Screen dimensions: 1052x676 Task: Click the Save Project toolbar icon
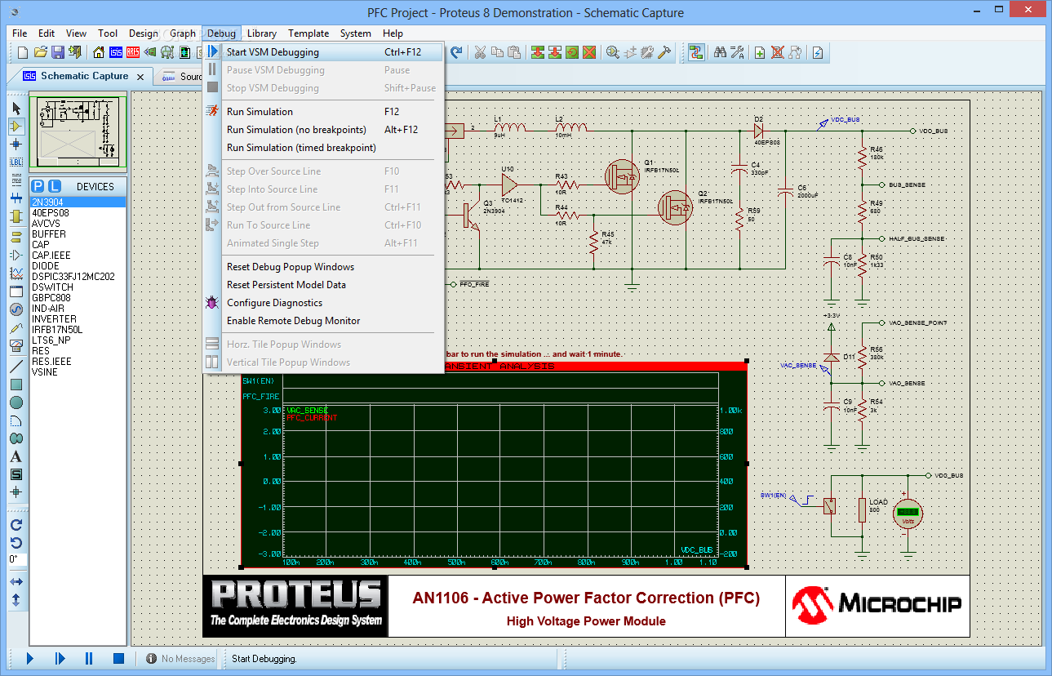58,52
